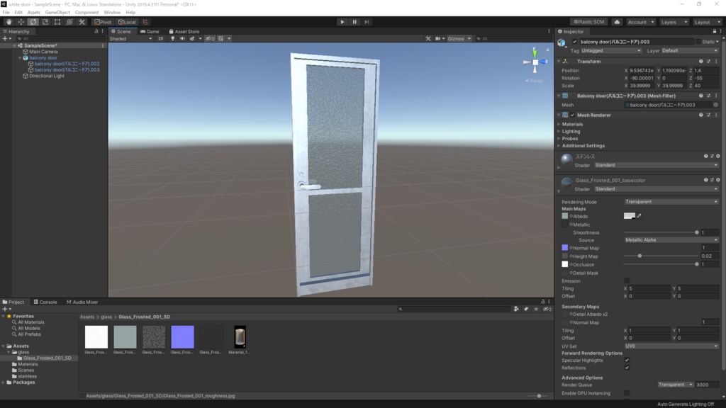Toggle the Static checkbox
Viewport: 726px width, 408px height.
(698, 42)
